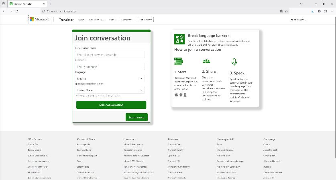Open the Languages menu item
The width and height of the screenshot is (336, 180).
(x=127, y=20)
